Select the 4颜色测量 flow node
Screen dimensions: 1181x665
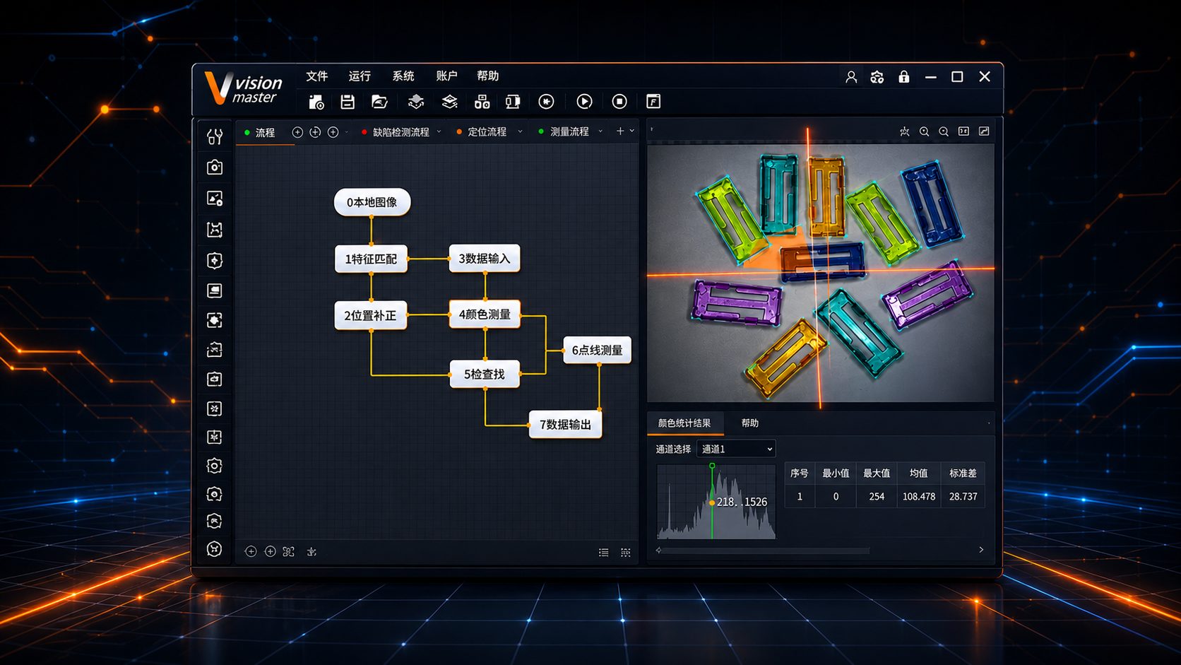485,314
